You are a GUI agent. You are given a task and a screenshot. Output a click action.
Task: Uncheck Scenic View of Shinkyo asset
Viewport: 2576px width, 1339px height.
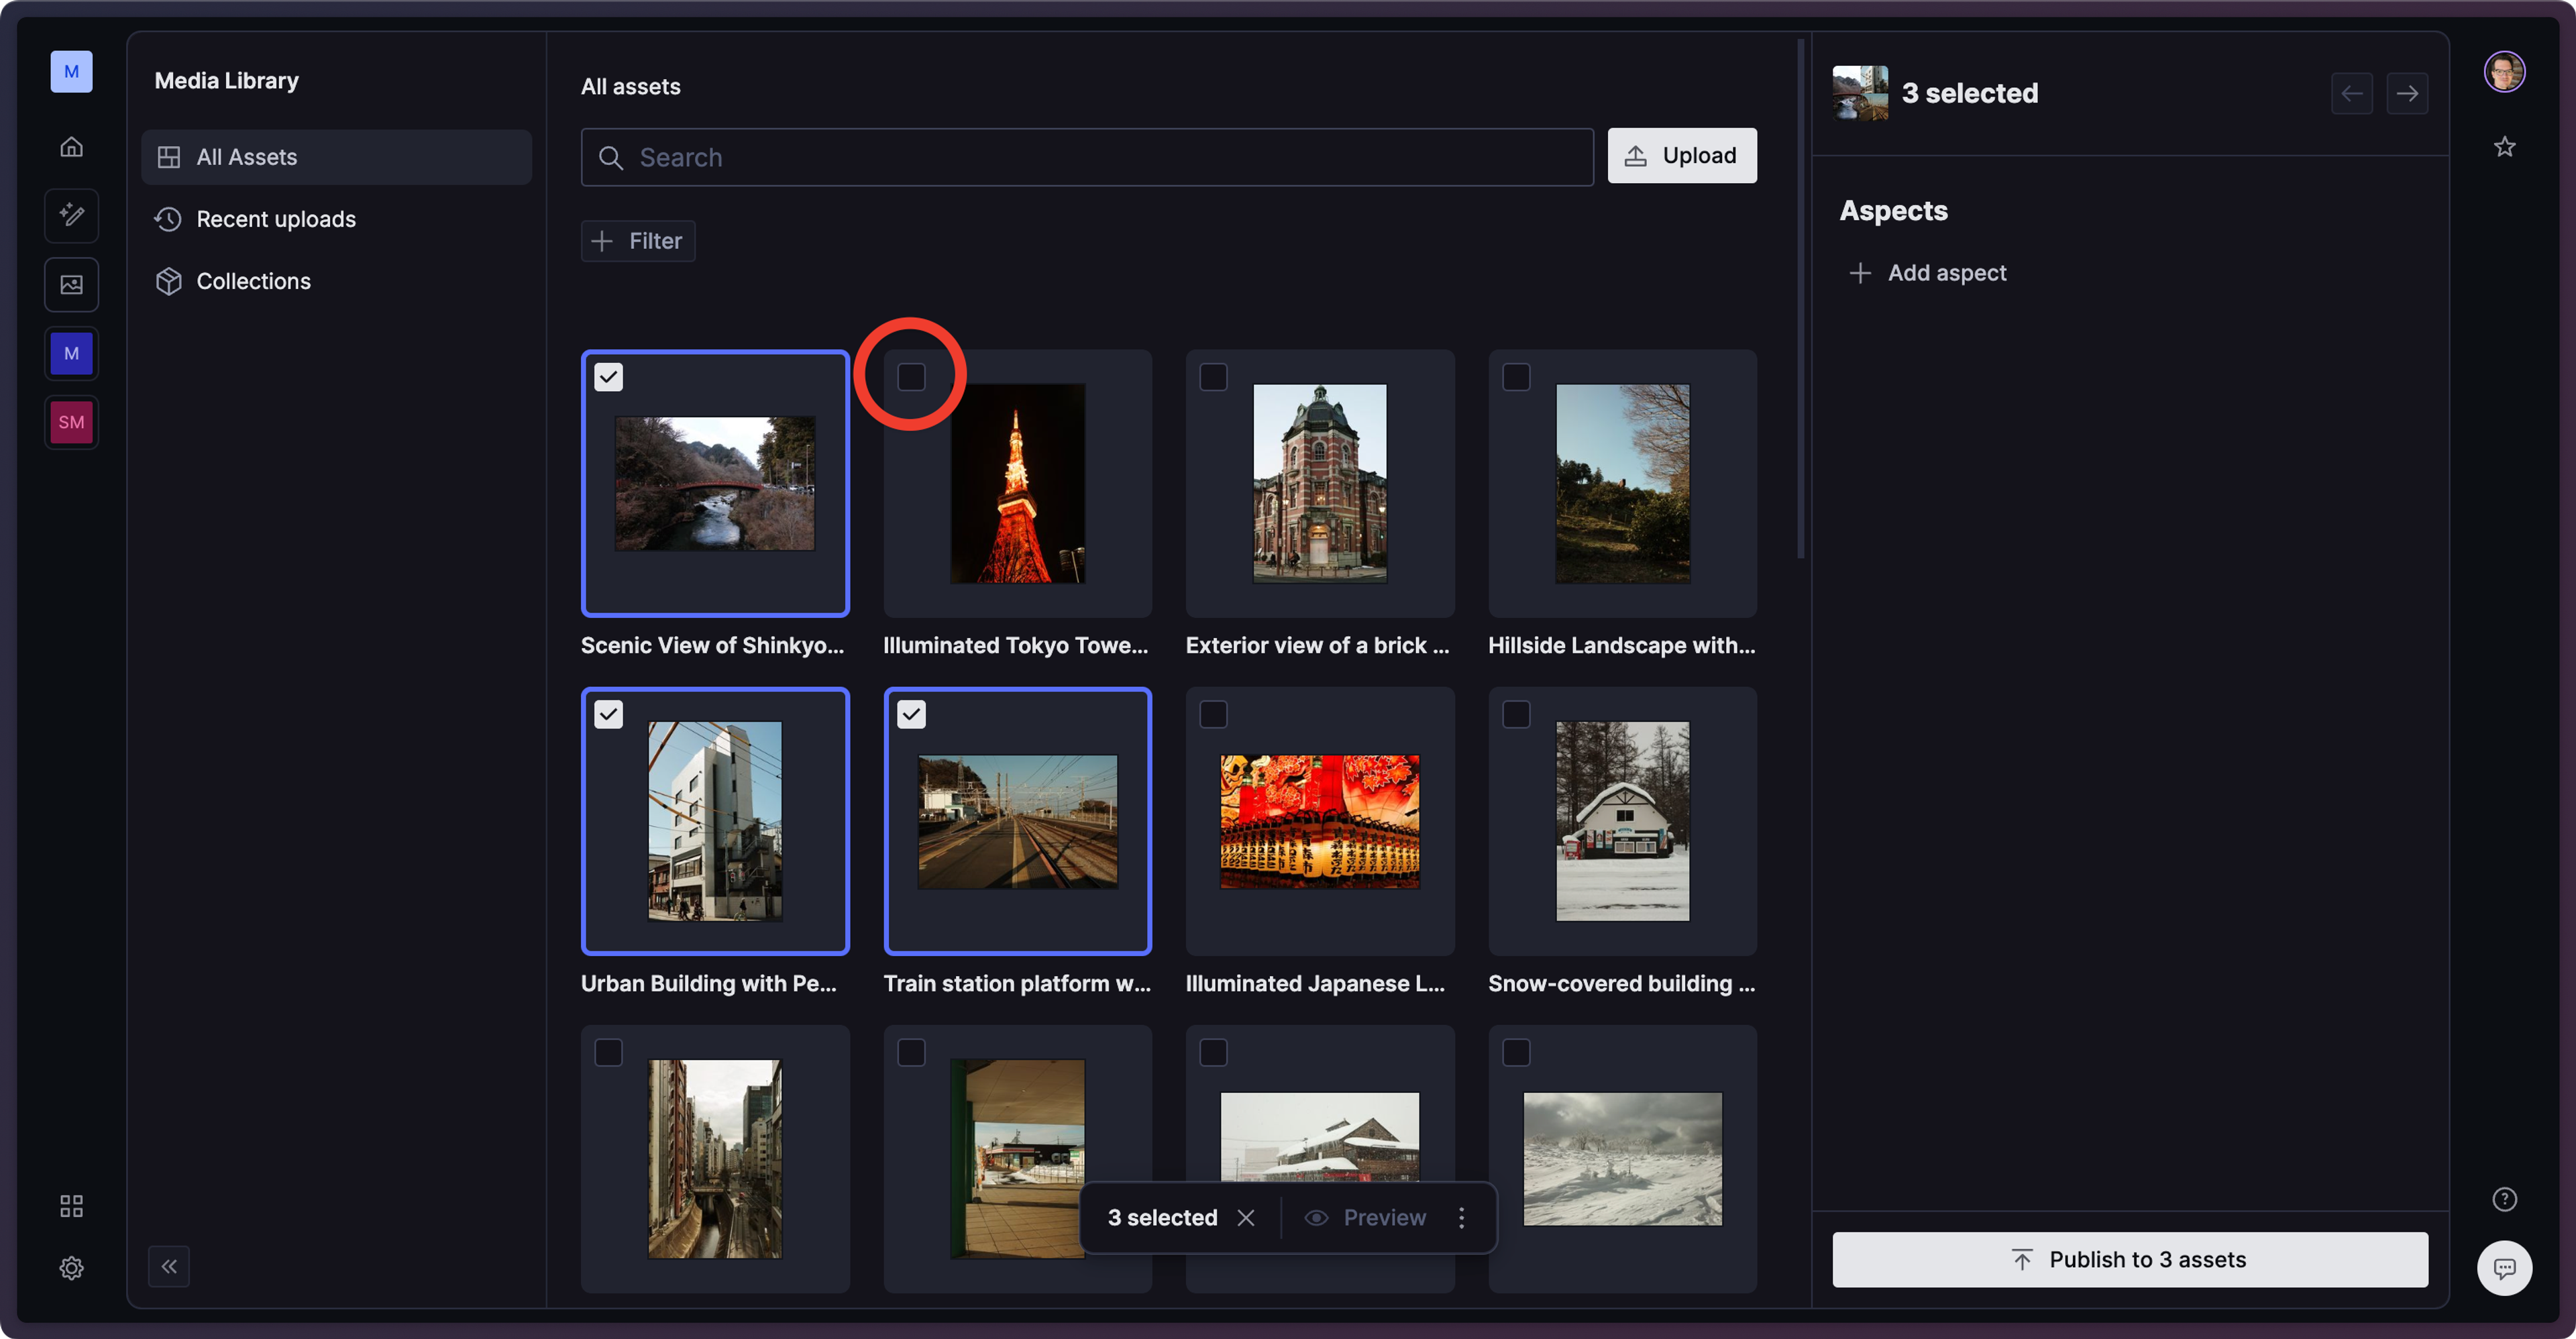click(608, 377)
